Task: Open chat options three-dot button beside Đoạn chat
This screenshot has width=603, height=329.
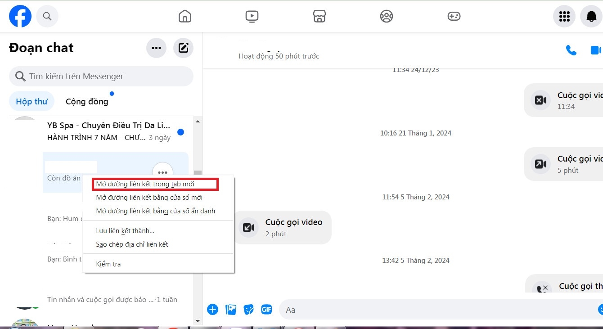Action: 156,48
